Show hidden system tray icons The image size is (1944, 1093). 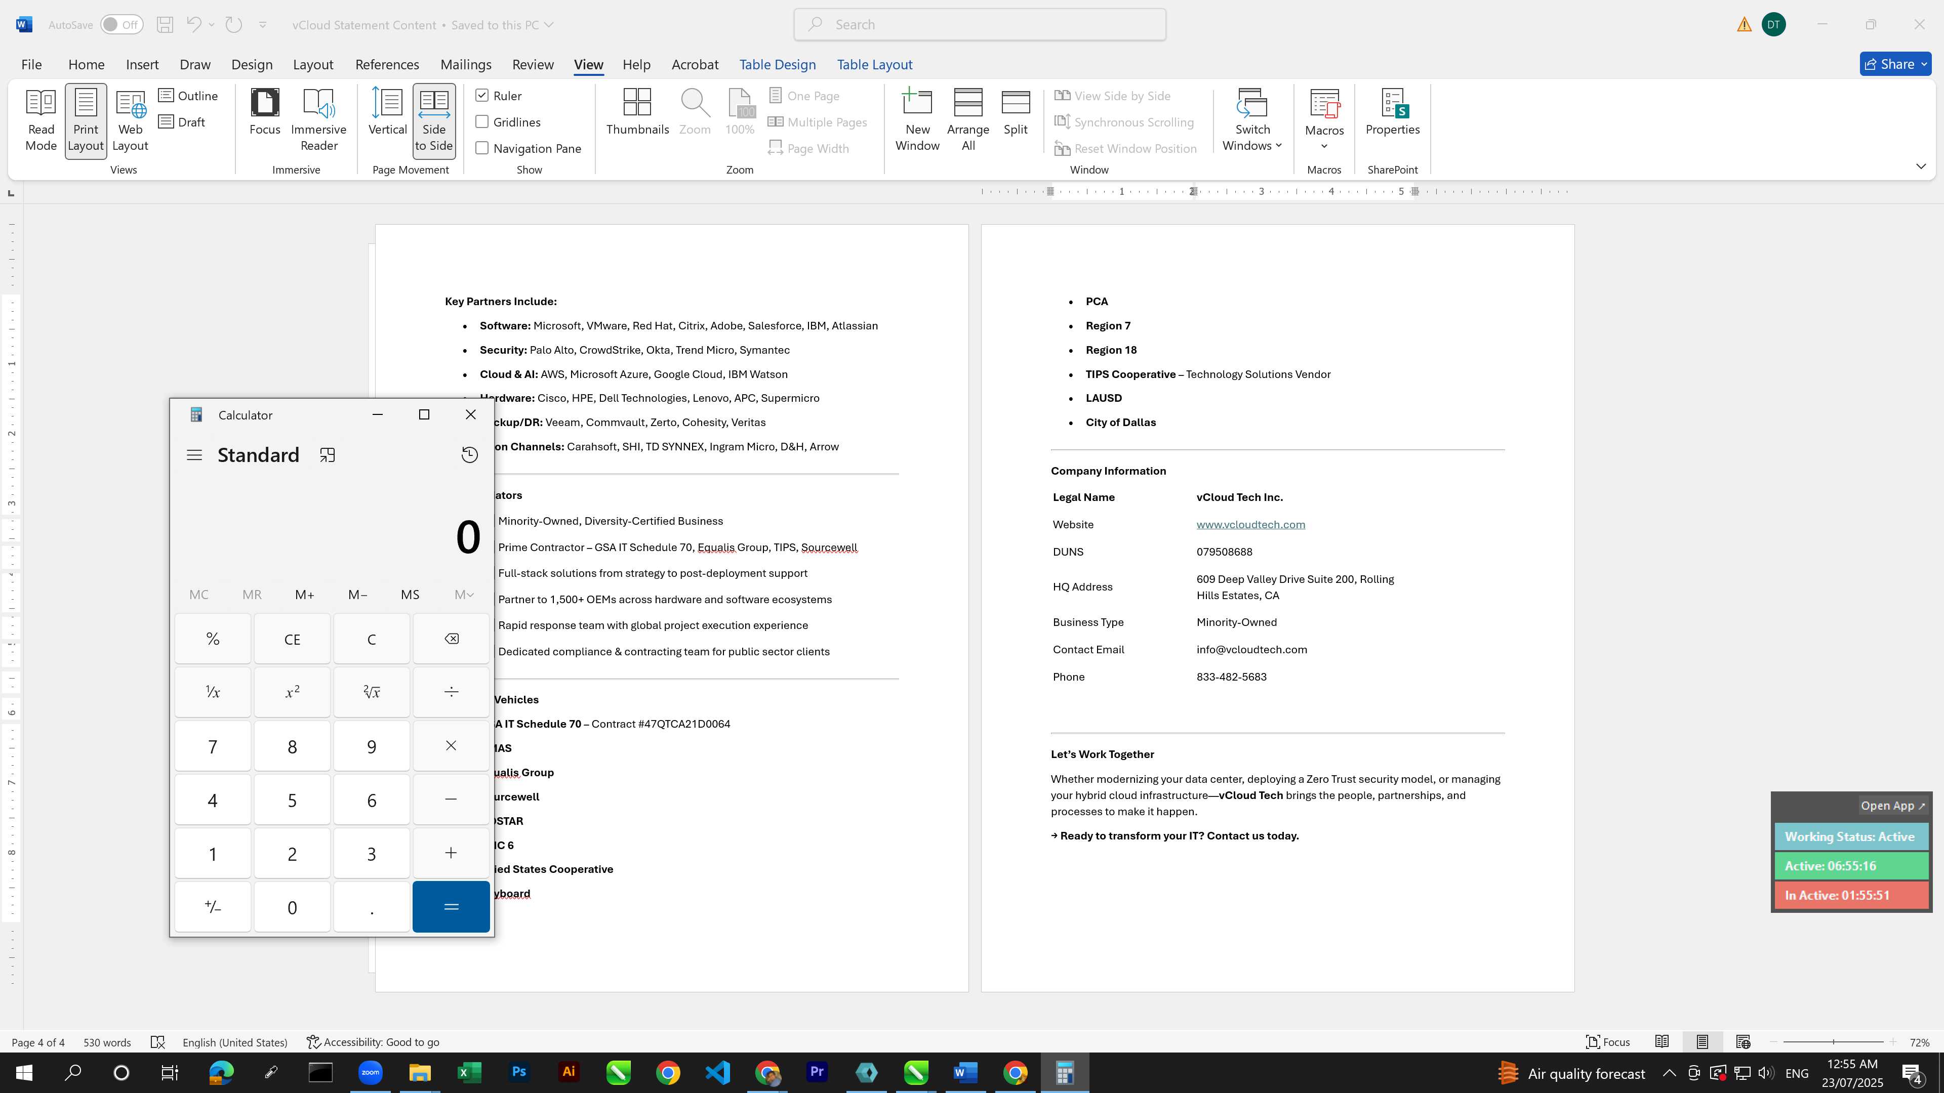click(1669, 1073)
